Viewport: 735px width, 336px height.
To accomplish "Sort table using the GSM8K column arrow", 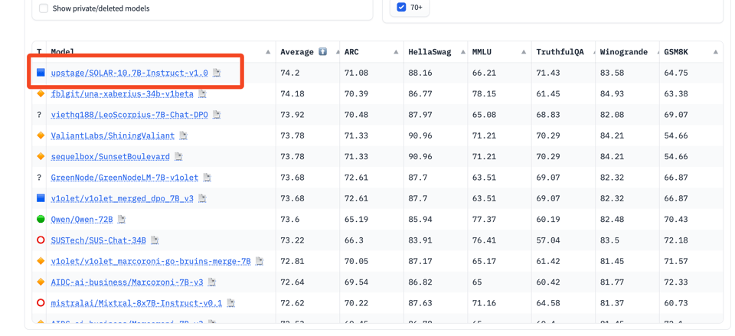I will (x=715, y=52).
